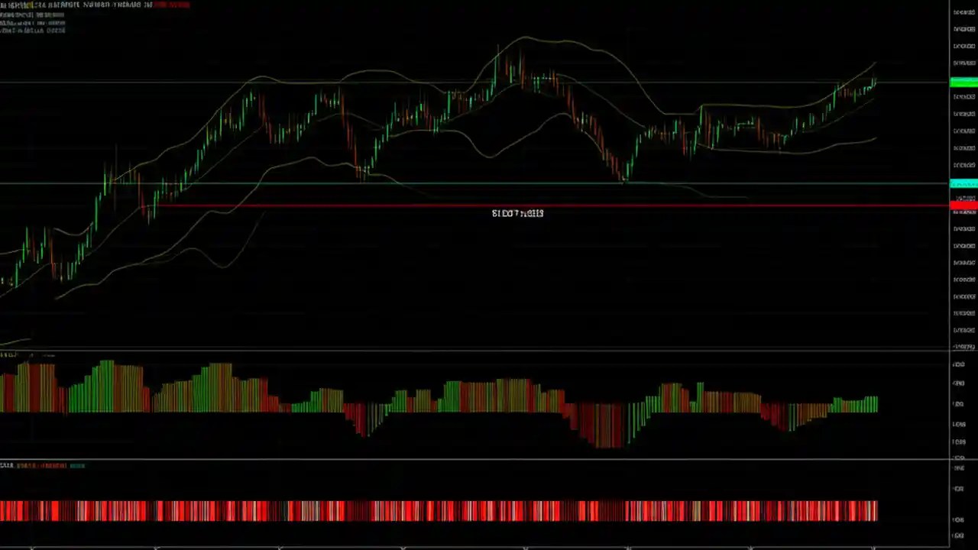Select the price level label on the red line
This screenshot has height=550, width=978.
click(517, 213)
